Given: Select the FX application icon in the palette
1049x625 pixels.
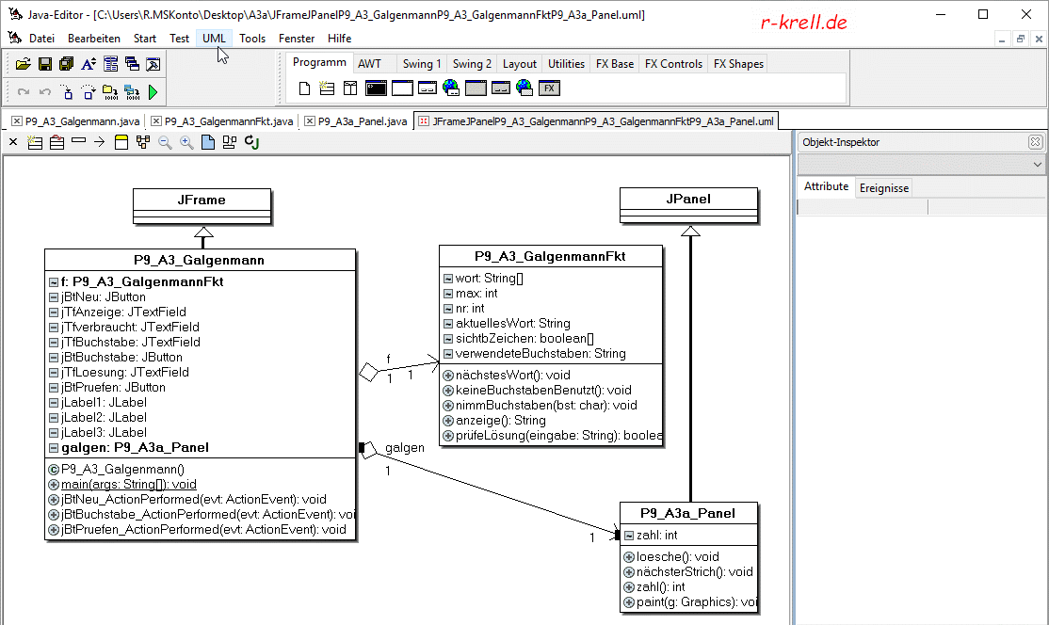Looking at the screenshot, I should click(x=550, y=88).
